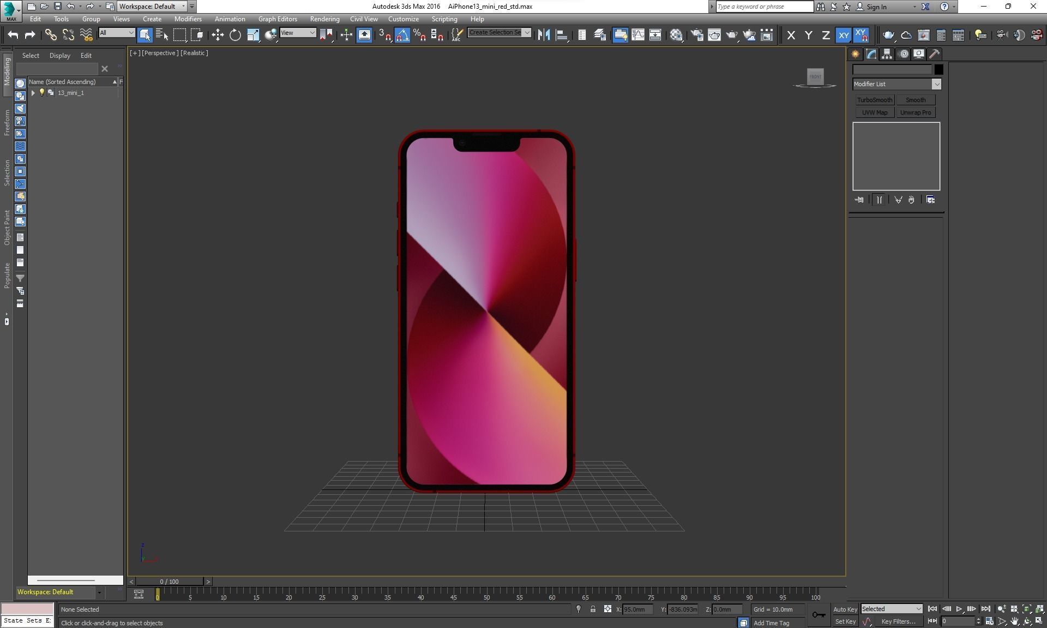1047x628 pixels.
Task: Toggle Percent Snap
Action: 419,35
